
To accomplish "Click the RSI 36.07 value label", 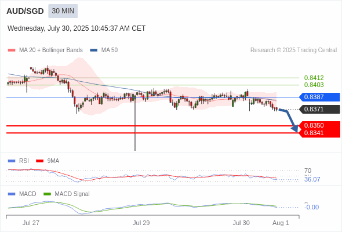I will point(312,179).
